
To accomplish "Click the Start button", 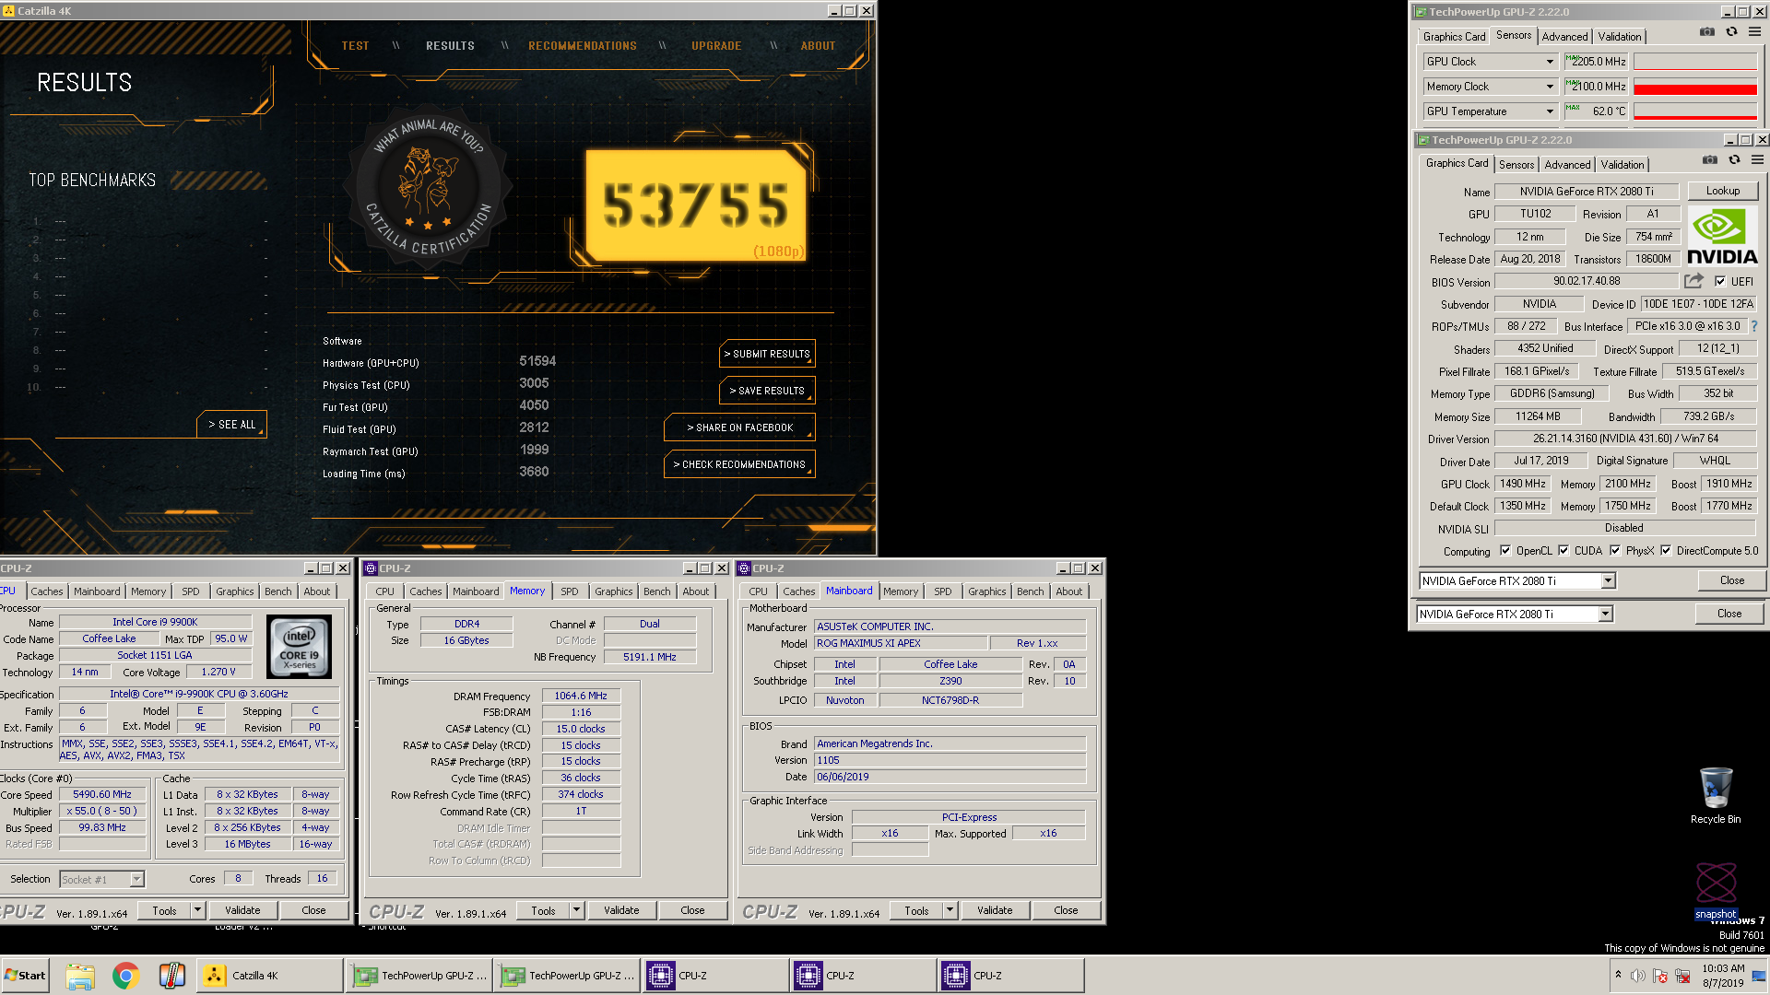I will [x=26, y=976].
